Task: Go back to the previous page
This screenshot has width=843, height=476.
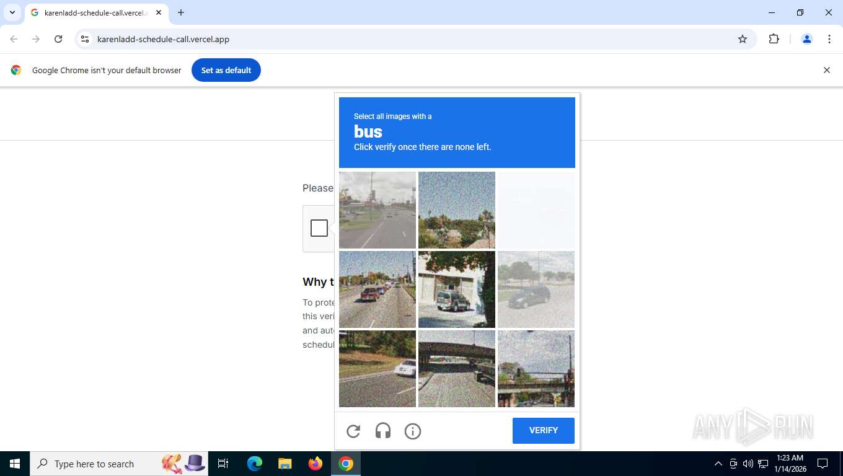Action: [x=14, y=39]
